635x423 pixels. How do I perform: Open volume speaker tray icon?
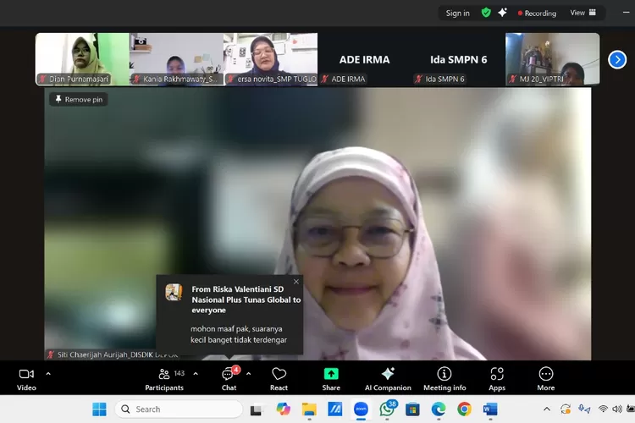pos(617,409)
